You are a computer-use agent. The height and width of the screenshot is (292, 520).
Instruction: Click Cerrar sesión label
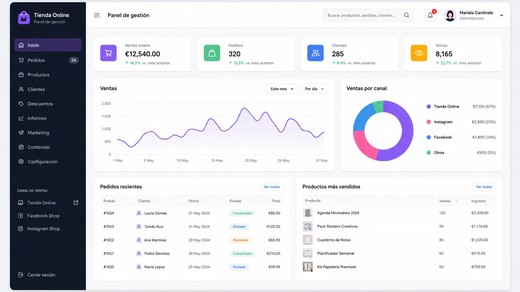41,275
